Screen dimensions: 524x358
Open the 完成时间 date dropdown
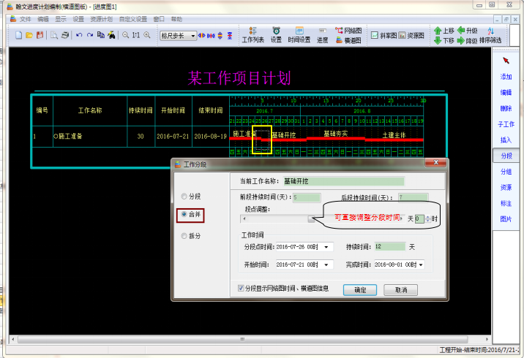tap(421, 264)
